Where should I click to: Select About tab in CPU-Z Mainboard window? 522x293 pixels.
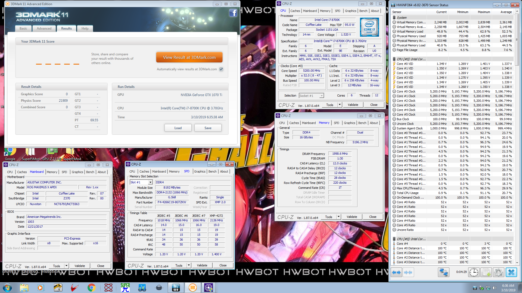pyautogui.click(x=102, y=172)
